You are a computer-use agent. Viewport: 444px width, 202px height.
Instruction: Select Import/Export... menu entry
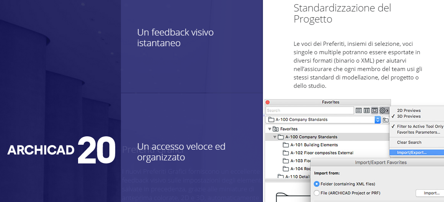(417, 153)
